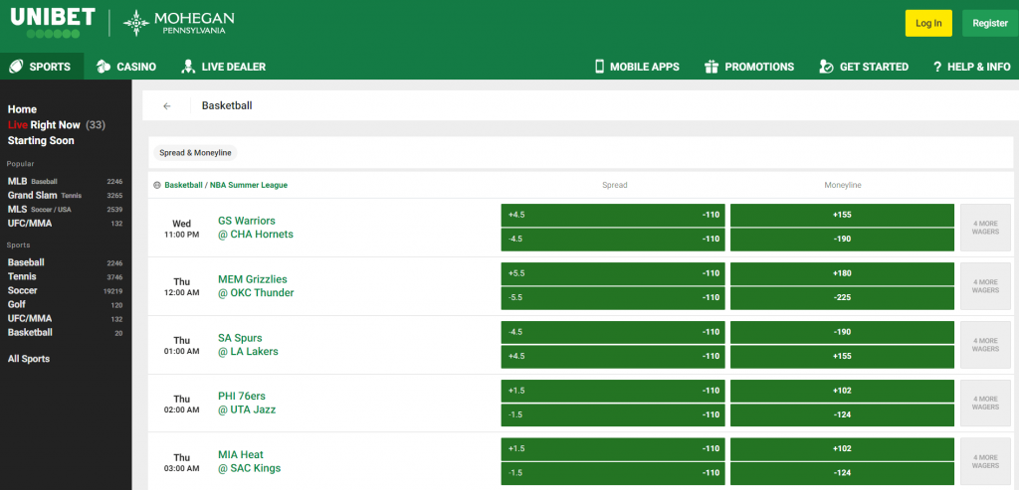Bet GS Warriors +155 moneyline
Image resolution: width=1019 pixels, height=490 pixels.
click(842, 215)
